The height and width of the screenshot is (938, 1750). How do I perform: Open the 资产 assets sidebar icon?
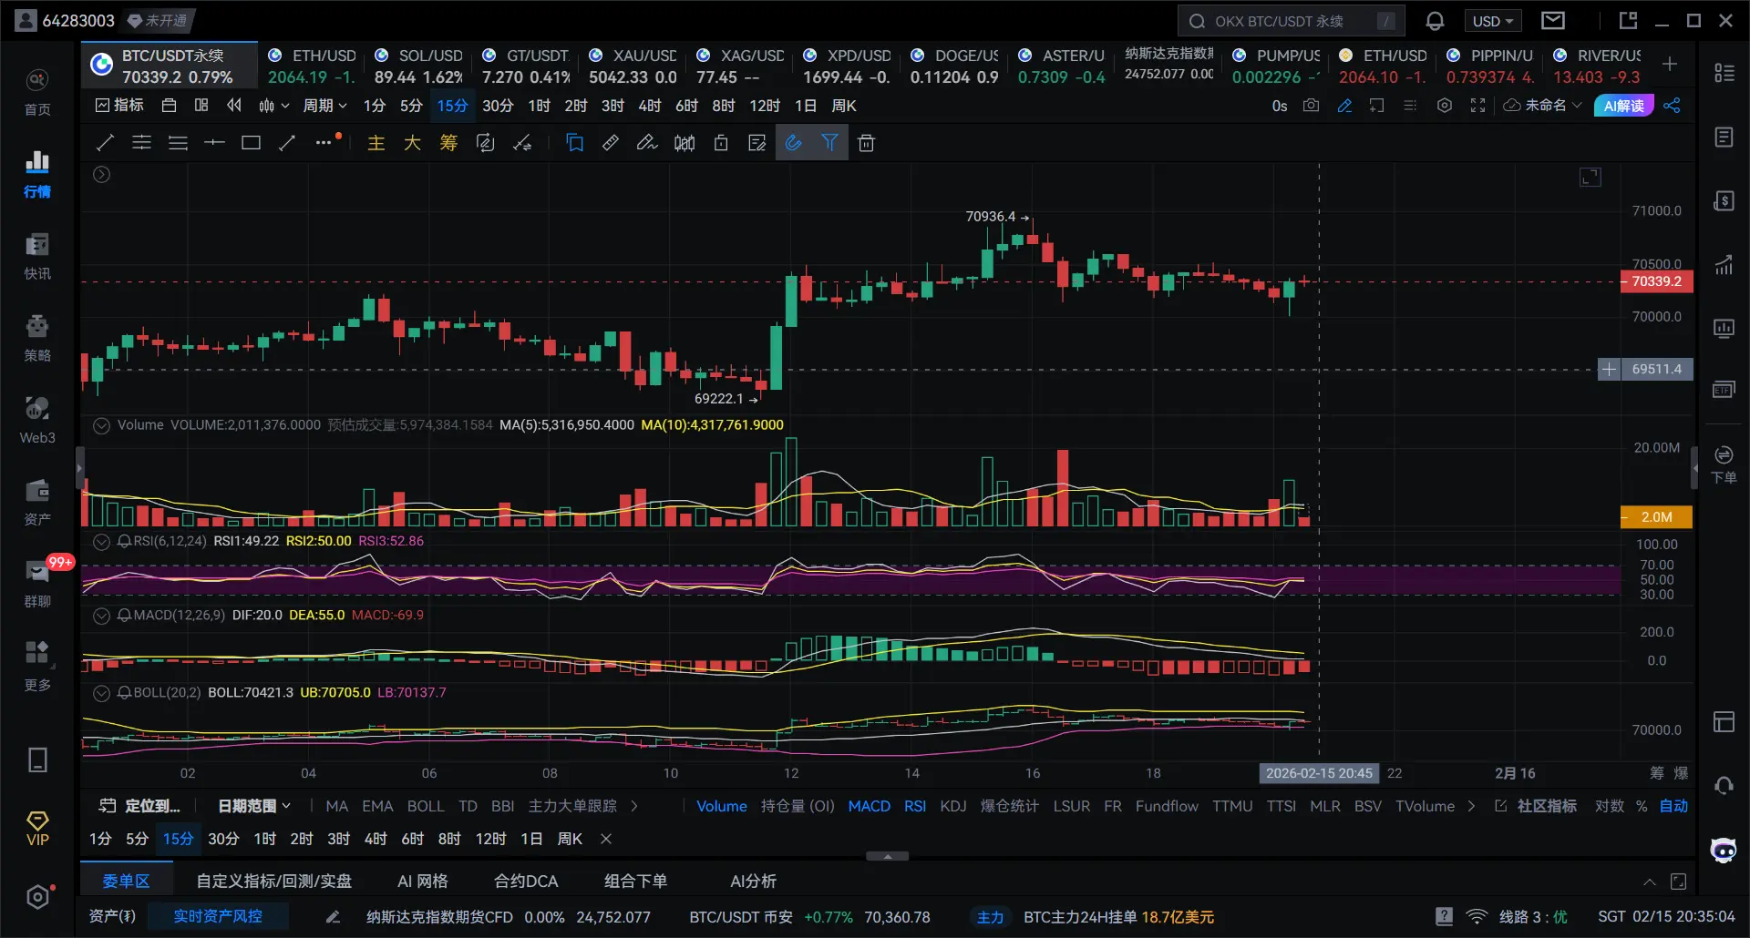click(37, 502)
